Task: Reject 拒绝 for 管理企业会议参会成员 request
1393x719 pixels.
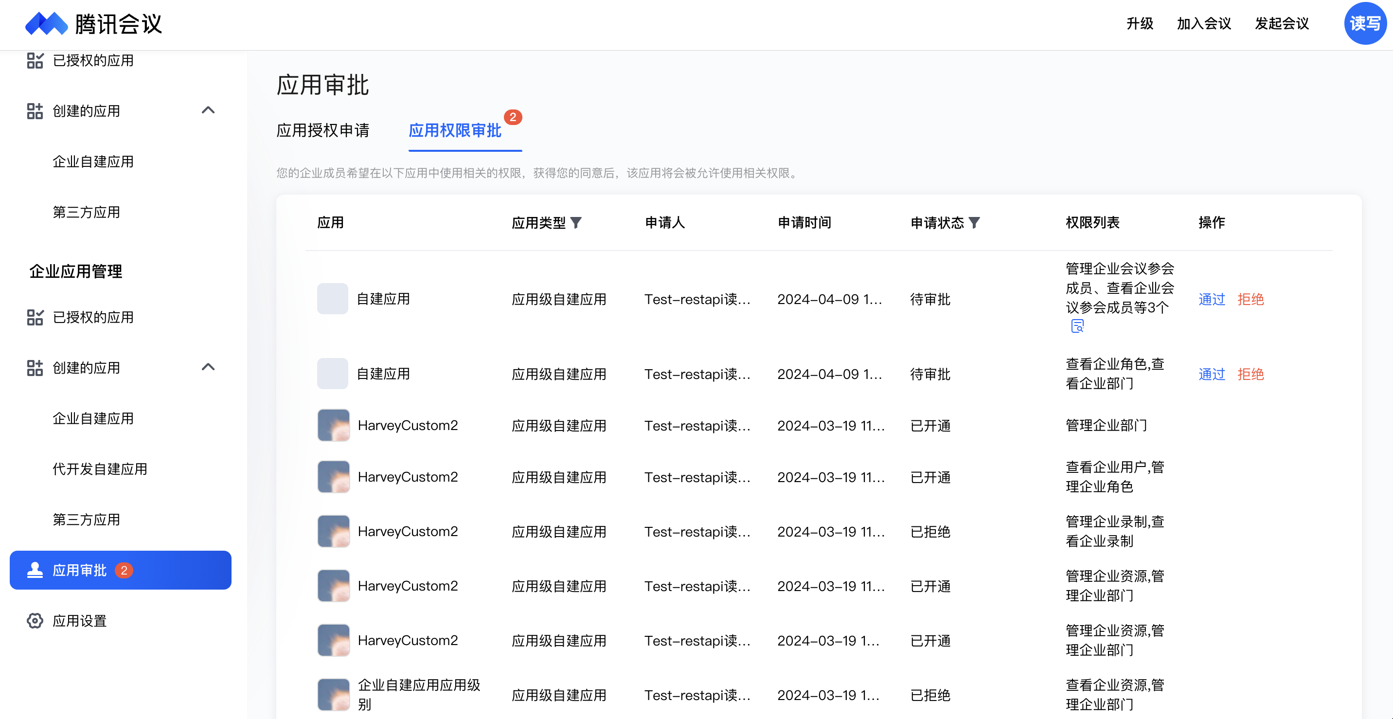Action: pyautogui.click(x=1250, y=299)
